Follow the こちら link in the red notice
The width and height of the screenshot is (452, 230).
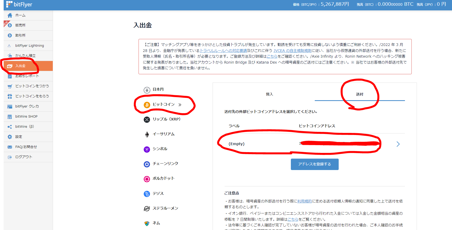[272, 56]
